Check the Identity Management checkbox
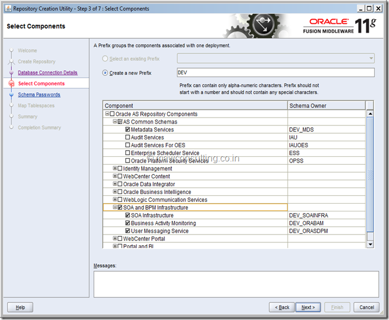Screen dimensions: 389x320 pyautogui.click(x=120, y=168)
